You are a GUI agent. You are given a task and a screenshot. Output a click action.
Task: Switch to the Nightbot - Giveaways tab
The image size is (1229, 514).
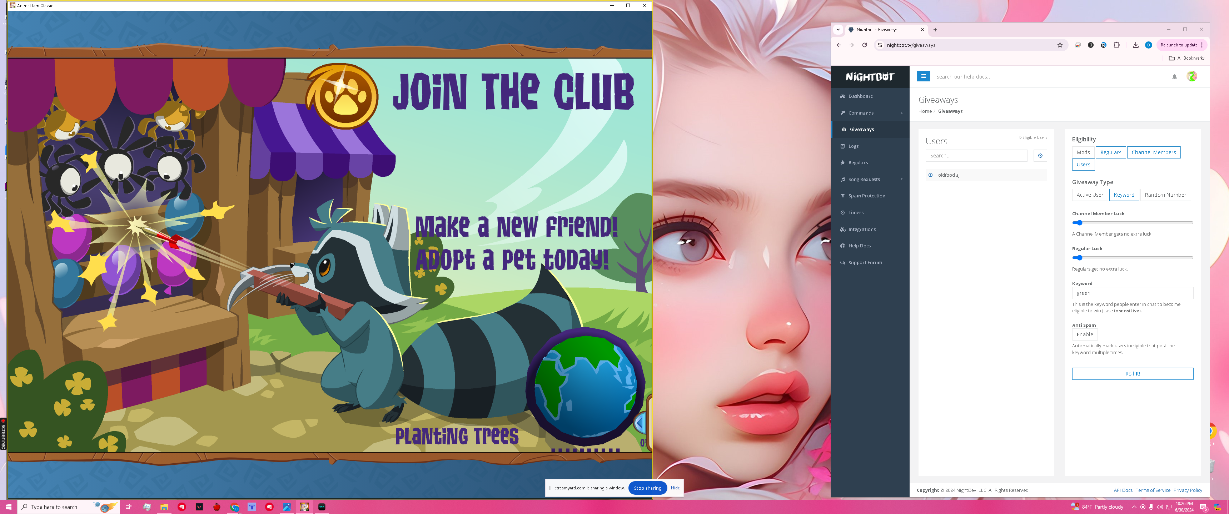tap(886, 30)
